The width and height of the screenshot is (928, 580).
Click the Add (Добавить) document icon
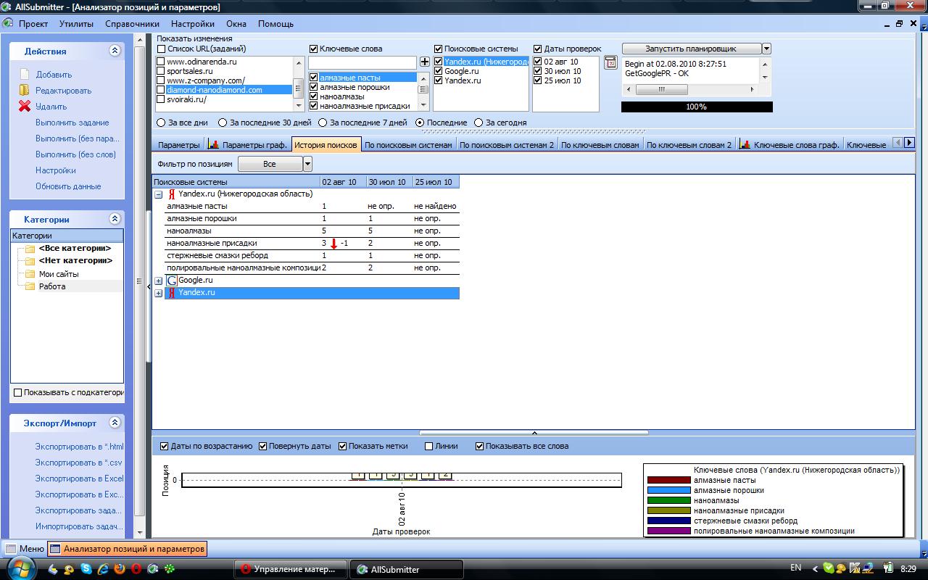pos(25,75)
